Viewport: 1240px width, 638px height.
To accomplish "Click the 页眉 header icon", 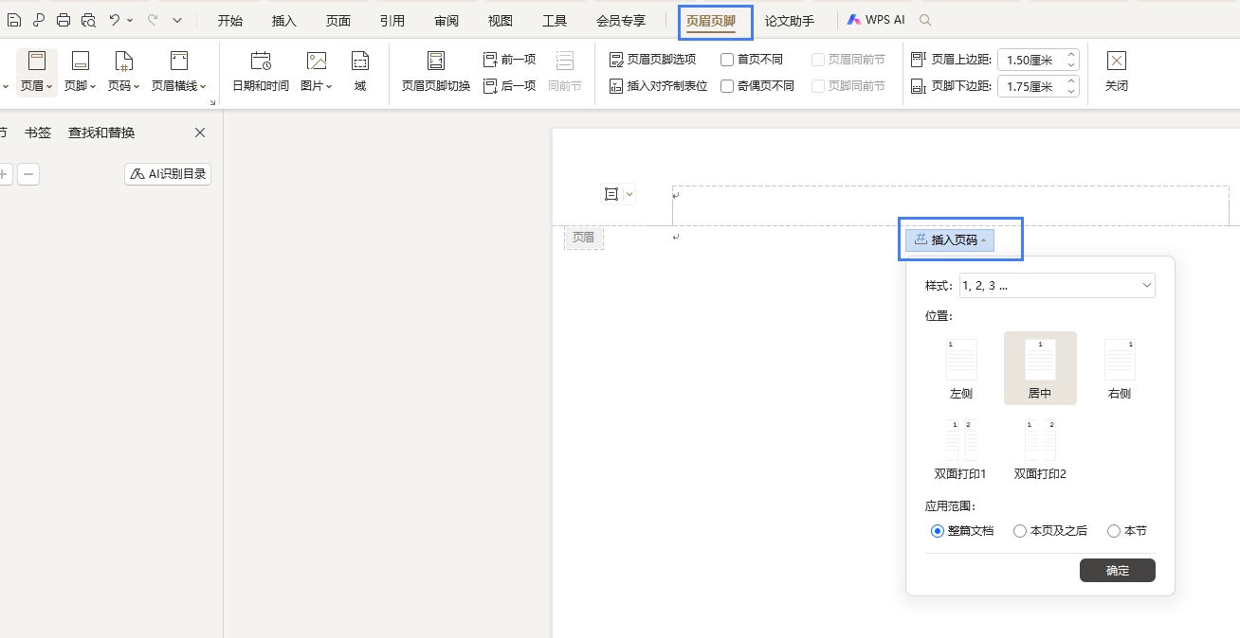I will coord(37,62).
